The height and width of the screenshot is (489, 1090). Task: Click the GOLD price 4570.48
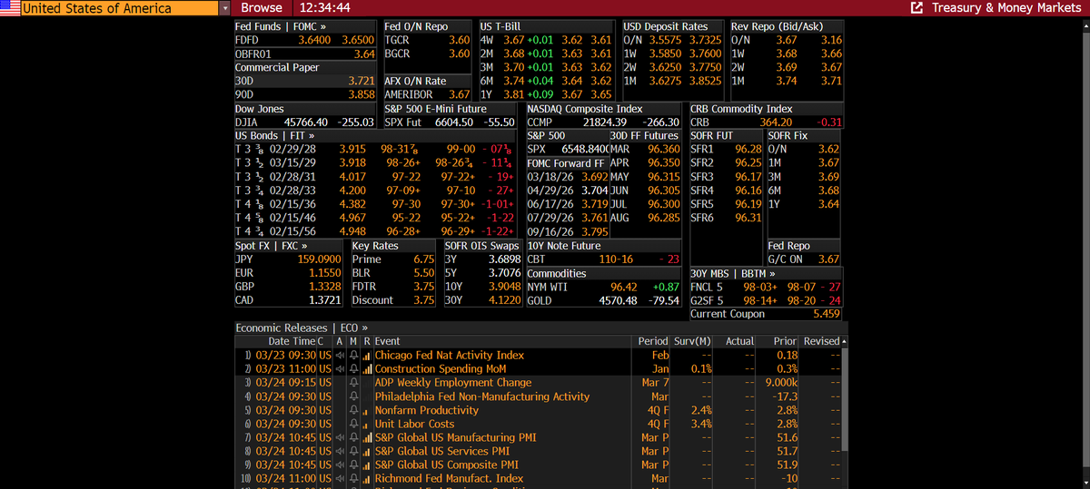(616, 300)
